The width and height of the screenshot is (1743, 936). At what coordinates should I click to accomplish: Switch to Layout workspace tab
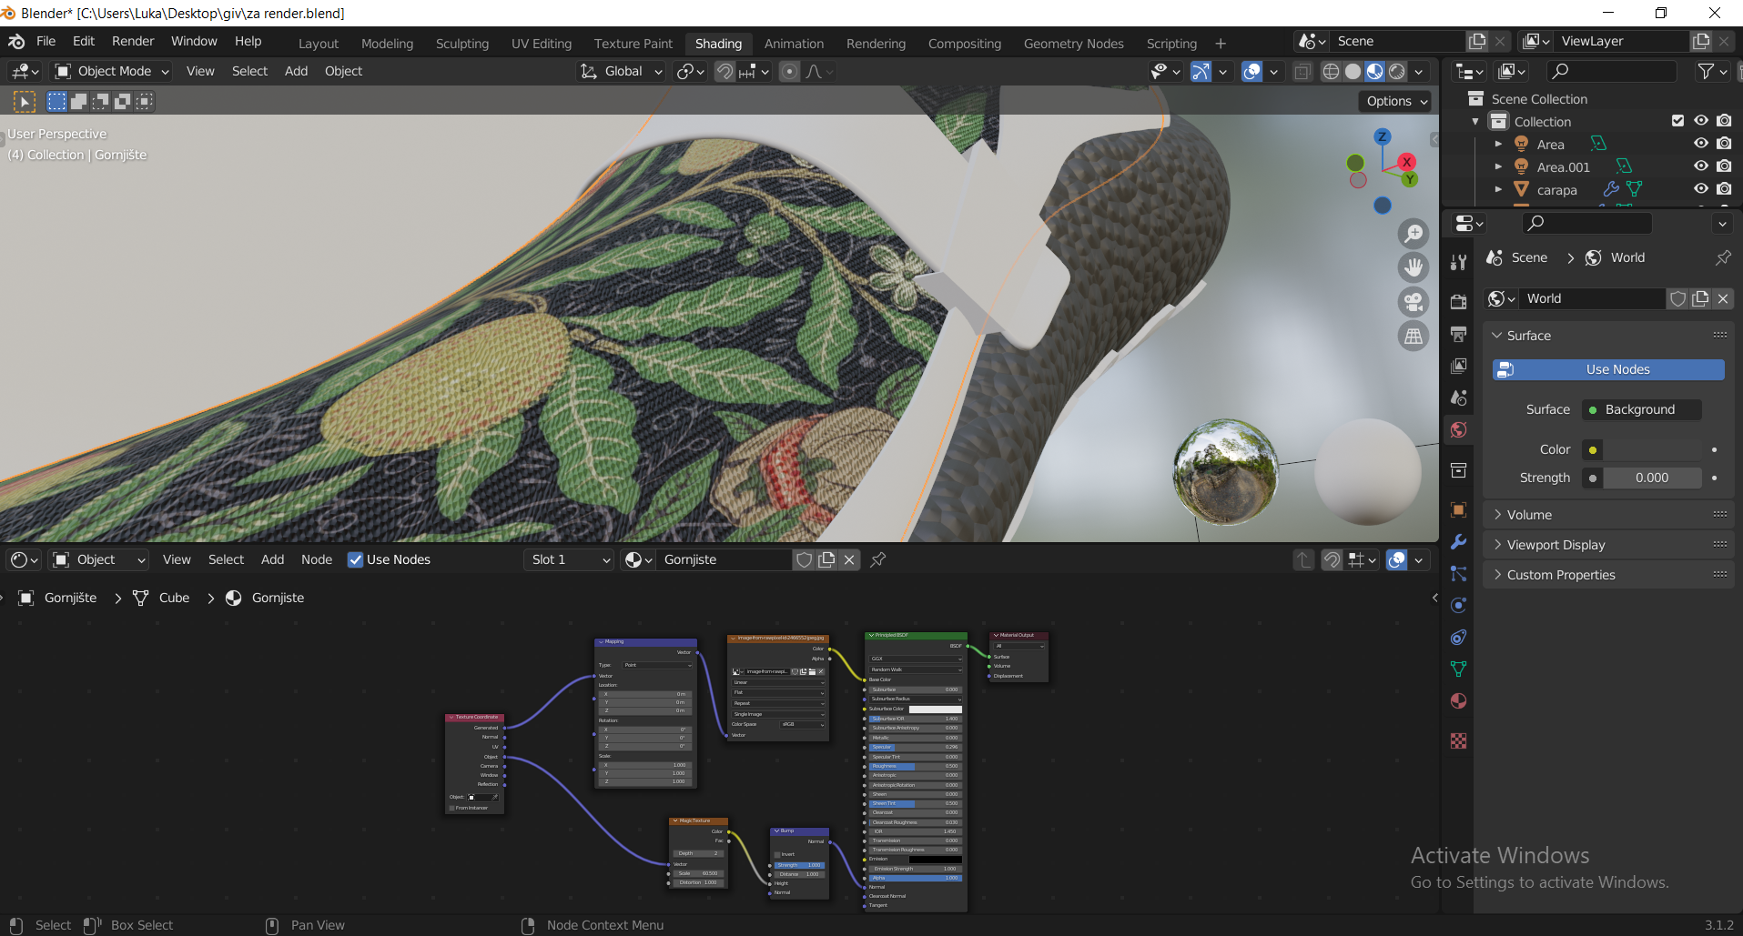[x=318, y=44]
